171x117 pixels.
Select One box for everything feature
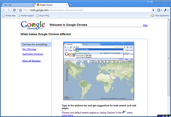pyautogui.click(x=36, y=45)
